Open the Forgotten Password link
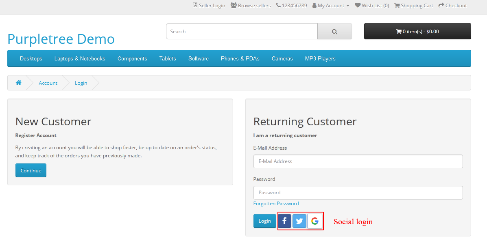This screenshot has height=249, width=487. tap(276, 204)
